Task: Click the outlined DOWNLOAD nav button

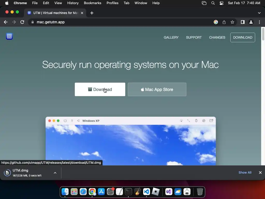Action: coord(243,37)
